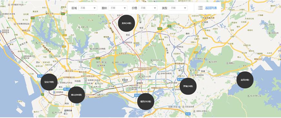This screenshot has height=118, width=281.
Task: Click the 华强南立交 interchange label
Action: tap(156, 88)
